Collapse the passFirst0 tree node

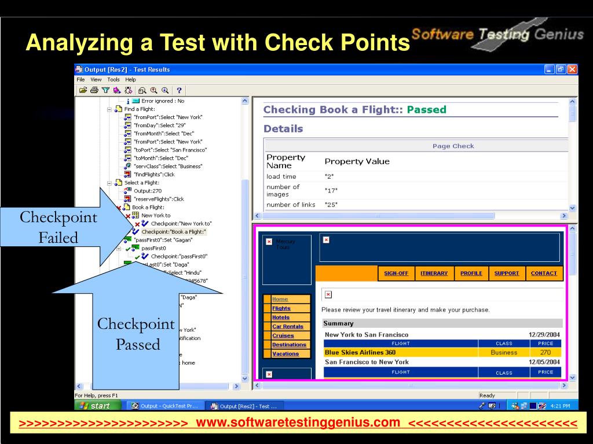(120, 248)
